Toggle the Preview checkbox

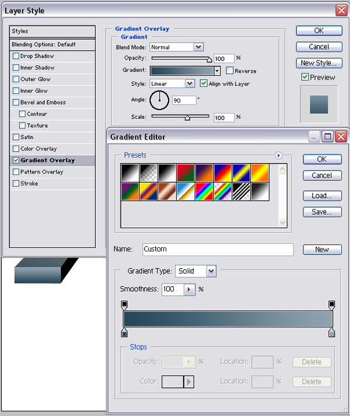tap(305, 77)
